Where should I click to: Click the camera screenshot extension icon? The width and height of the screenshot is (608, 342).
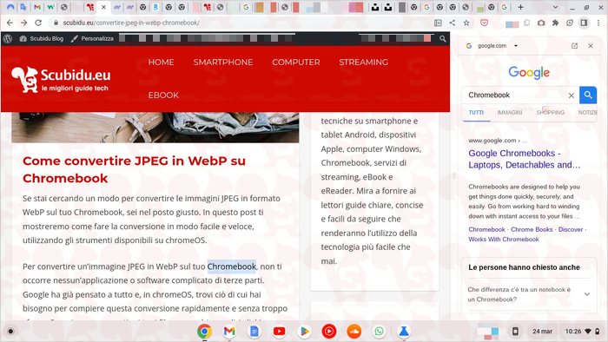(541, 23)
